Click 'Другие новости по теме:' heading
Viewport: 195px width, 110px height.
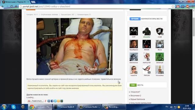pos(37,95)
